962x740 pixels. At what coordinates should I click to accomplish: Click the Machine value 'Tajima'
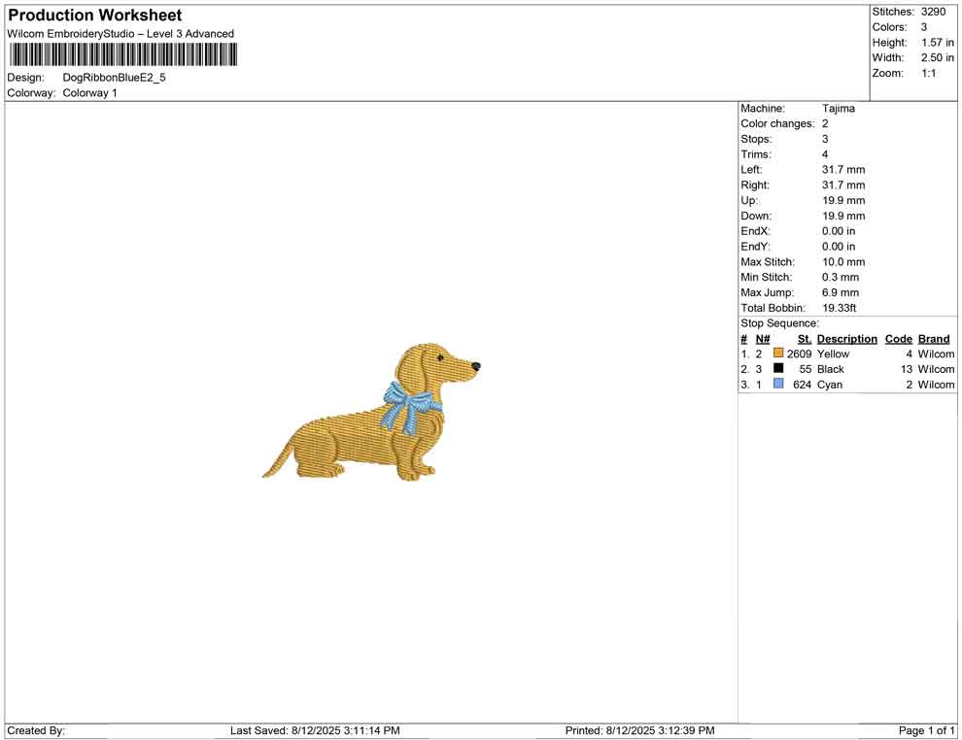pos(839,109)
